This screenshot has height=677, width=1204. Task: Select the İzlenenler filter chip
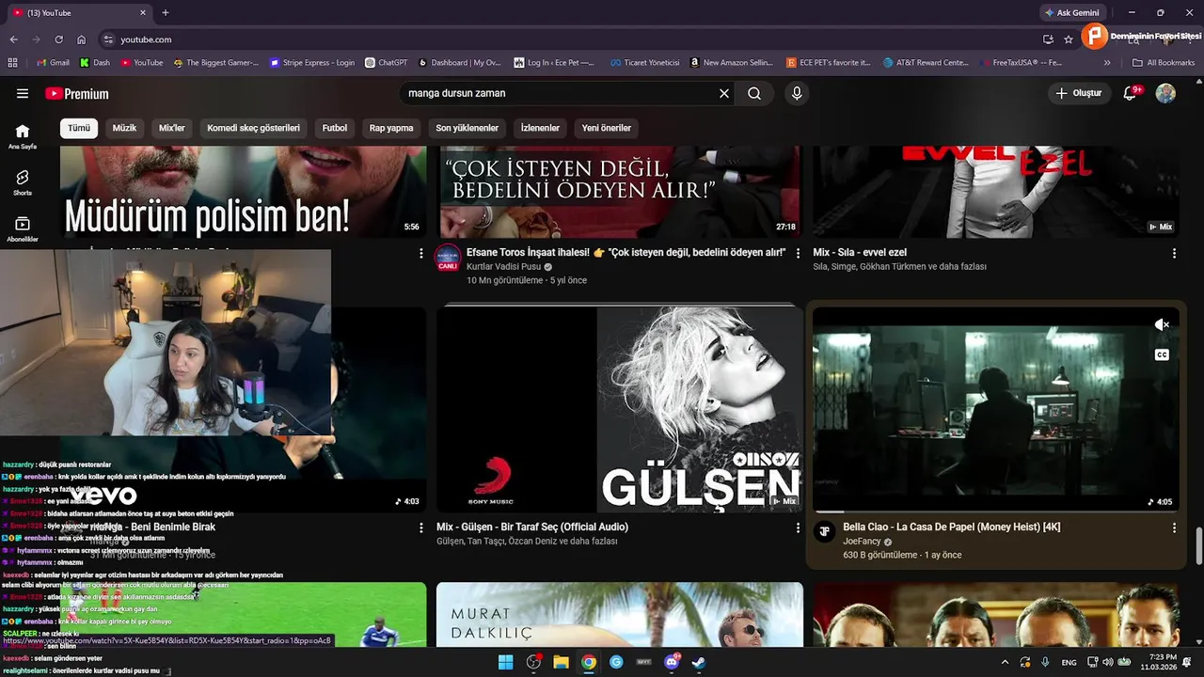click(x=540, y=128)
